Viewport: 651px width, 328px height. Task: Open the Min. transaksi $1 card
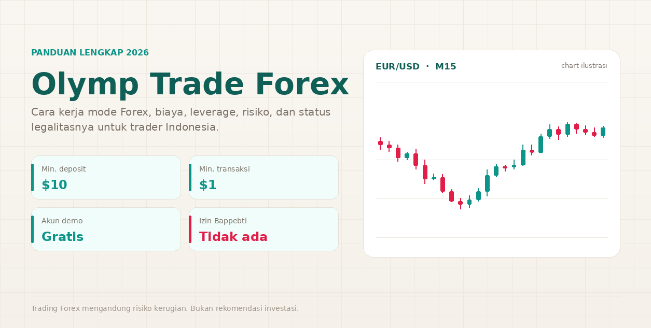click(x=264, y=177)
